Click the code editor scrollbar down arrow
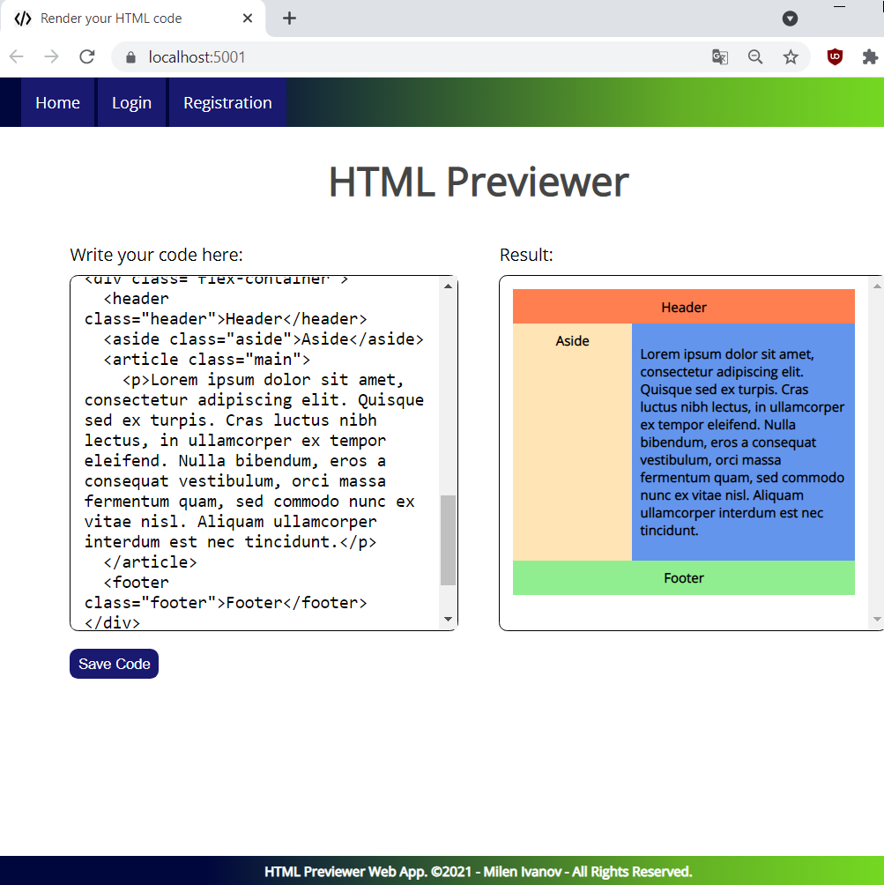Screen dimensions: 884x885 [448, 620]
